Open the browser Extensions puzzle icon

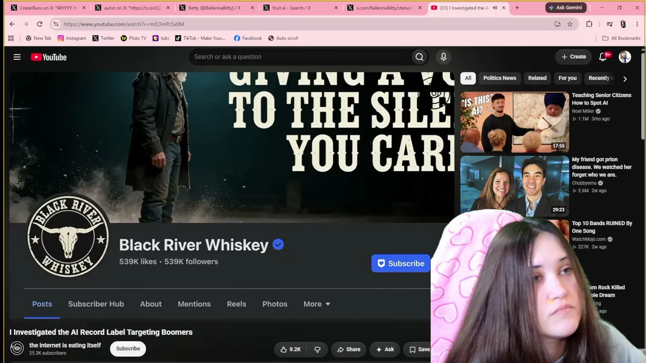[x=589, y=24]
